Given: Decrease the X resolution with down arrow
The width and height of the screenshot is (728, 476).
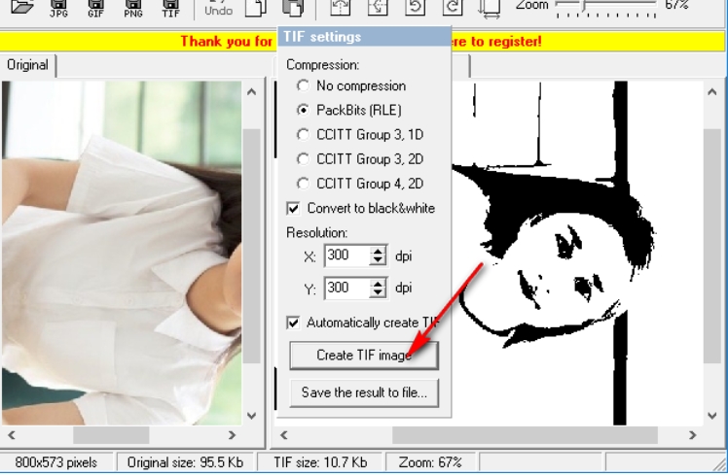Looking at the screenshot, I should point(378,260).
